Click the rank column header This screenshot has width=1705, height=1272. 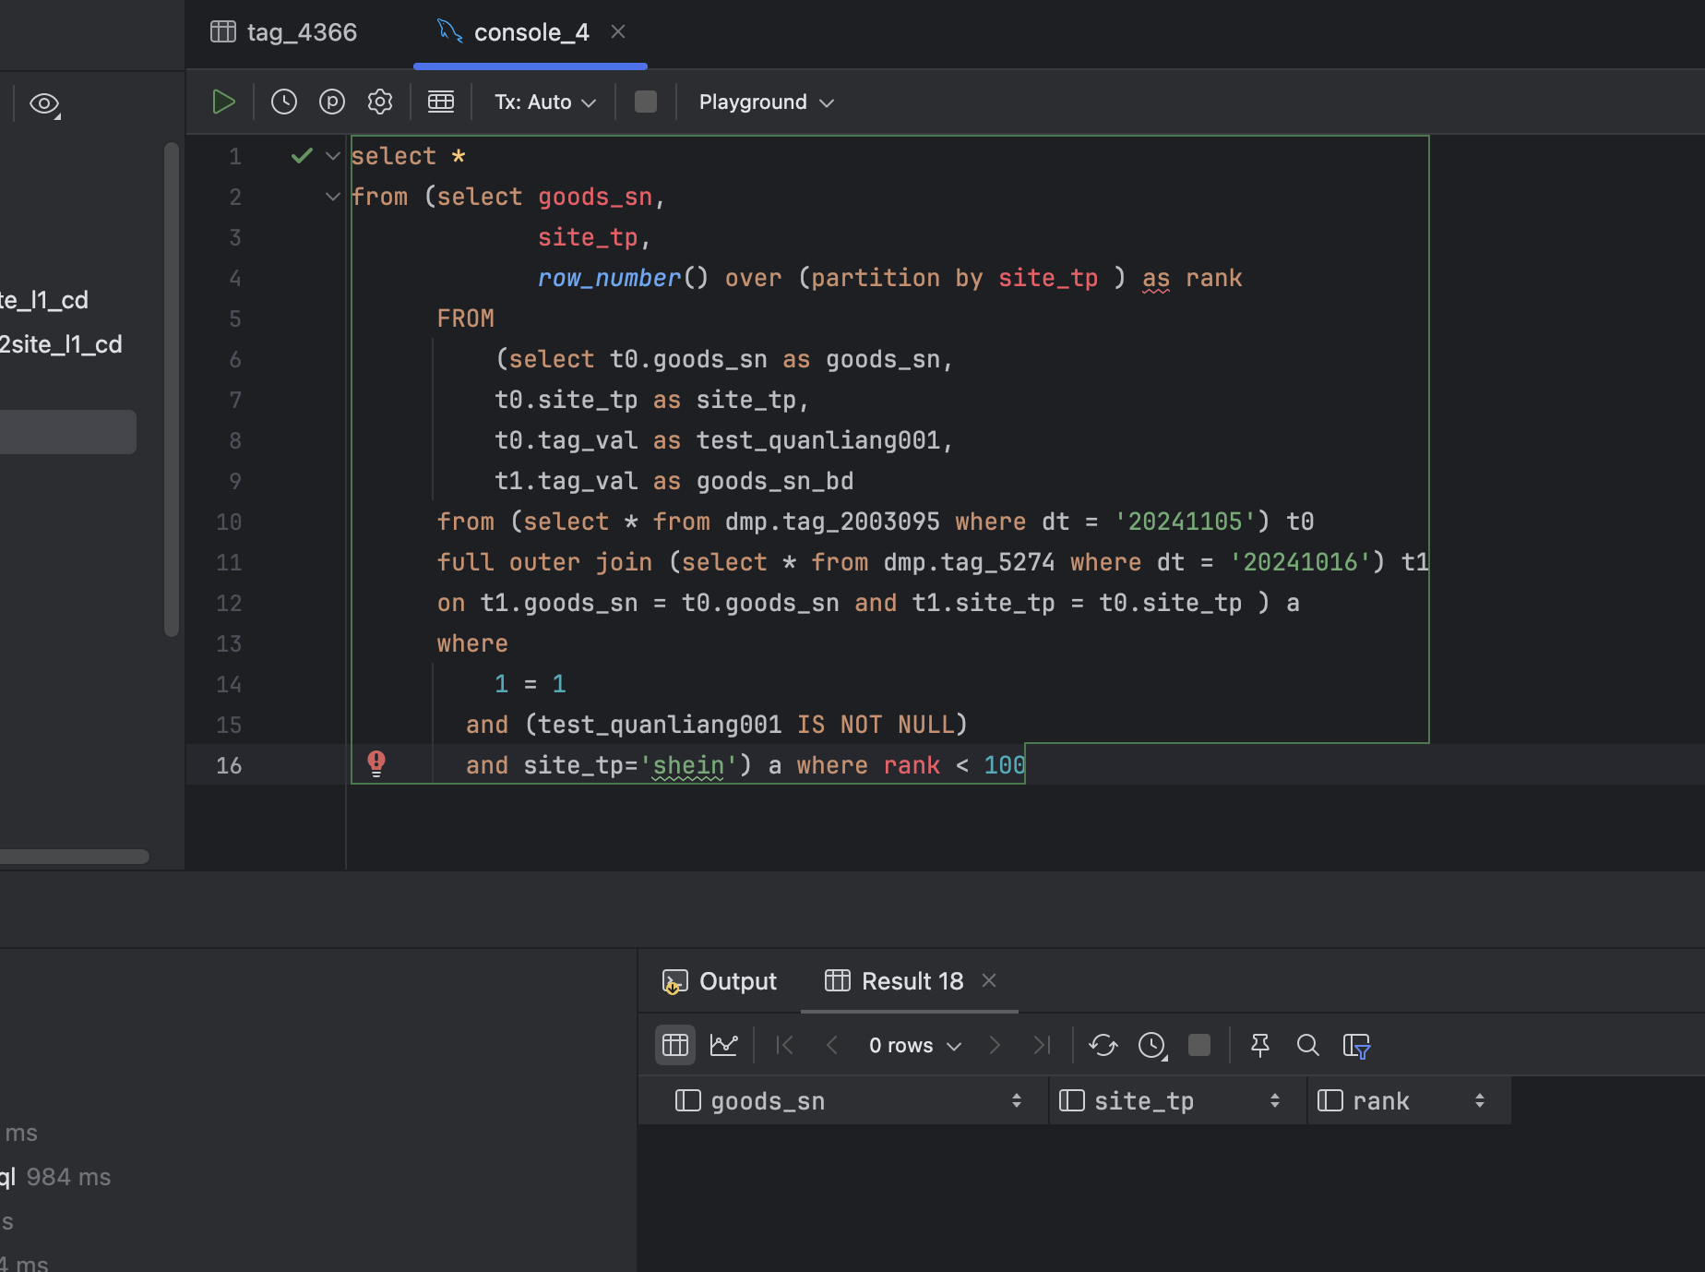coord(1410,1100)
